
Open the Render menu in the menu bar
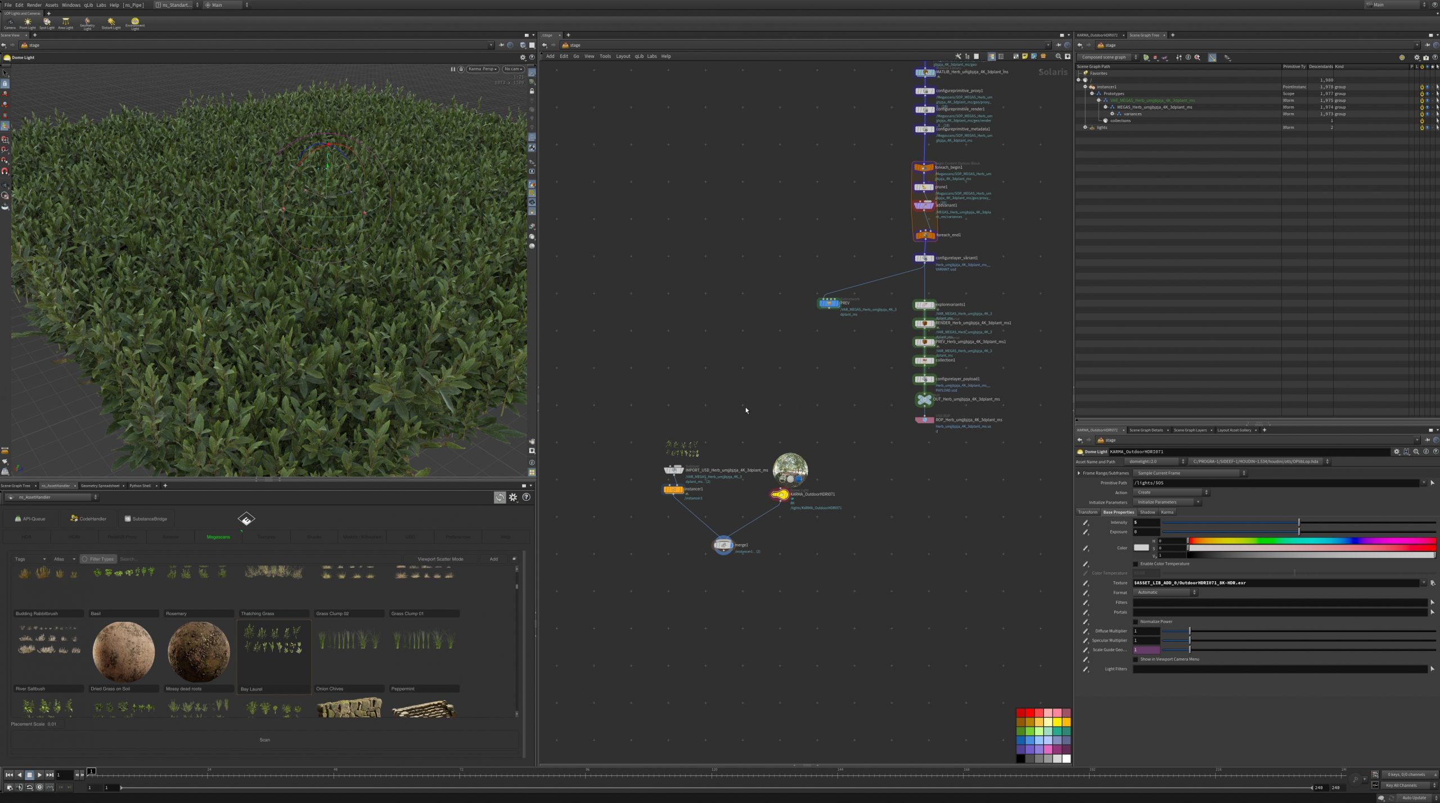click(34, 5)
